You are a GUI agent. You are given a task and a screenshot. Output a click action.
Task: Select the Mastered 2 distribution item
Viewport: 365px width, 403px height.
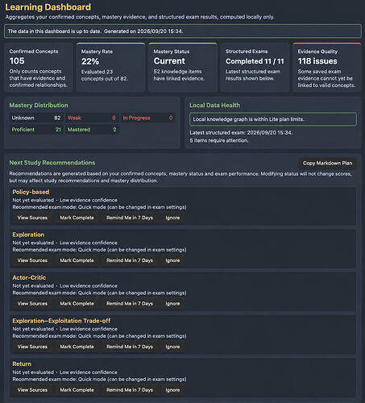[92, 130]
